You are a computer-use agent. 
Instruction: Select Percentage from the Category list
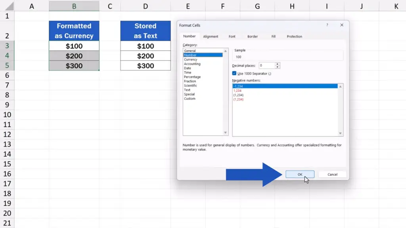click(x=192, y=77)
